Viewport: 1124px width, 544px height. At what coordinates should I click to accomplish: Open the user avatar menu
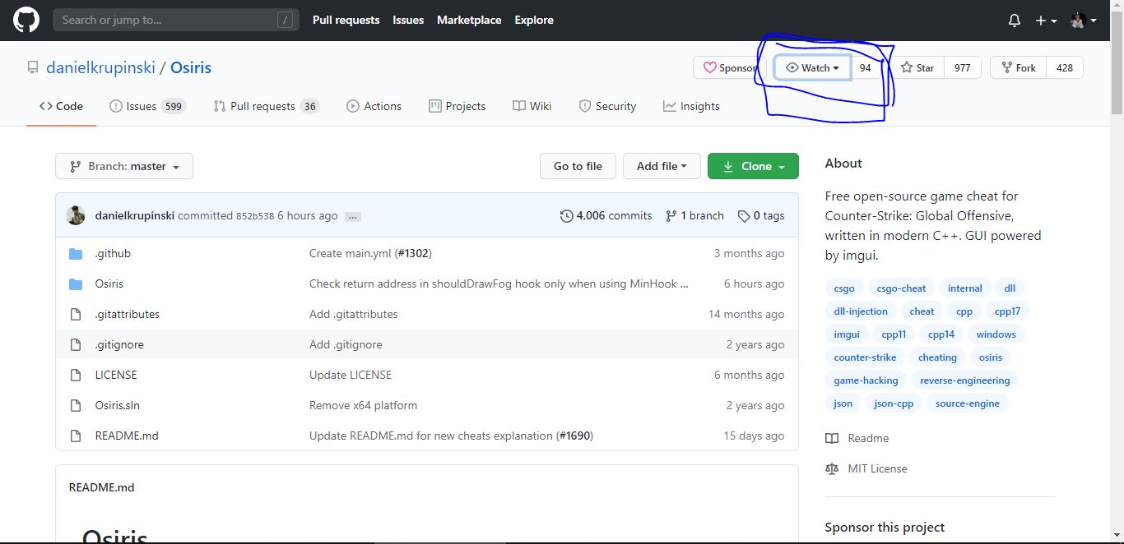(1084, 21)
